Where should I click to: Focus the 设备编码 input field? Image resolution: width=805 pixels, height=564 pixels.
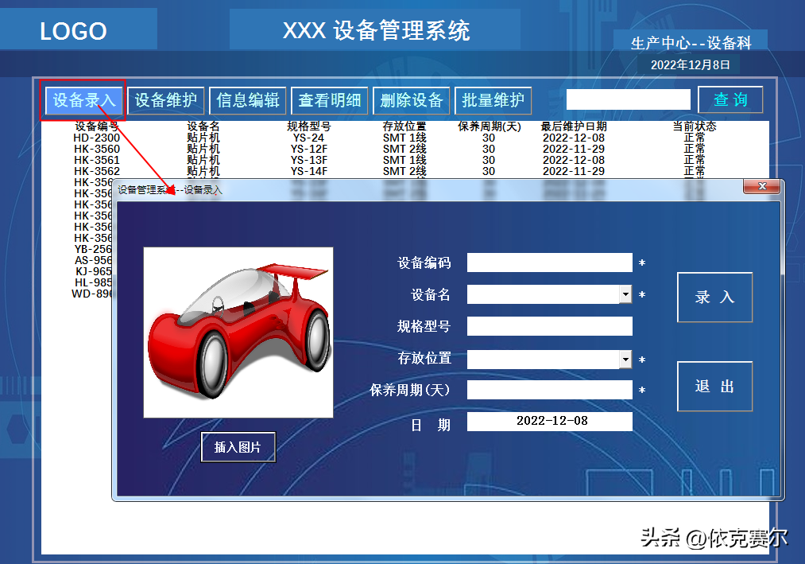click(x=549, y=263)
